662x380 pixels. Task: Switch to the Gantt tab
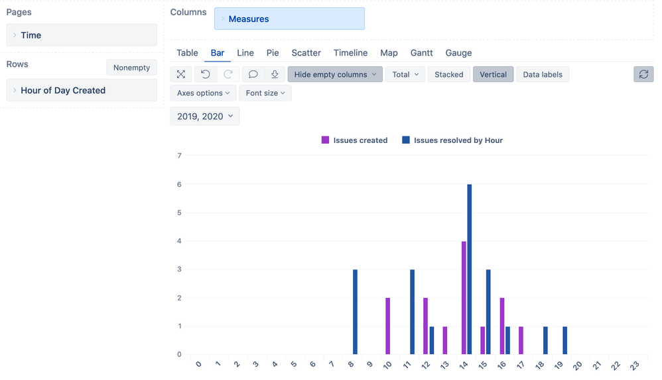[421, 53]
